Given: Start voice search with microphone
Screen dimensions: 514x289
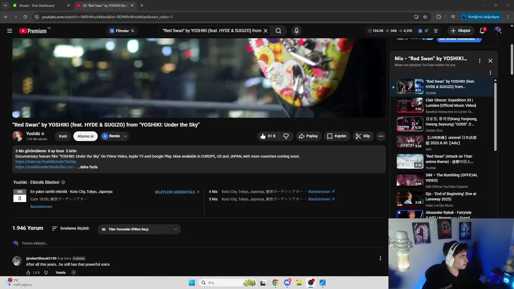Looking at the screenshot, I should point(296,31).
